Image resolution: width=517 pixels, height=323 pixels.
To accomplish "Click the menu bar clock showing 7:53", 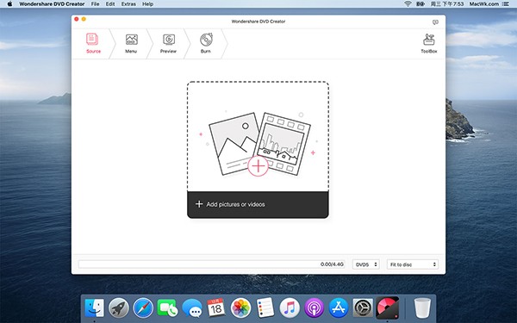I will click(446, 4).
